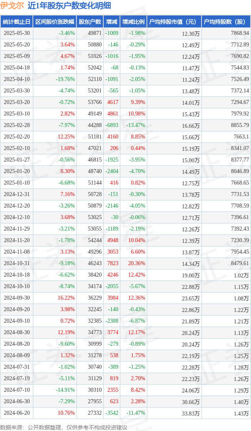Select the 股东户数 column header
This screenshot has width=251, height=431.
click(x=90, y=22)
